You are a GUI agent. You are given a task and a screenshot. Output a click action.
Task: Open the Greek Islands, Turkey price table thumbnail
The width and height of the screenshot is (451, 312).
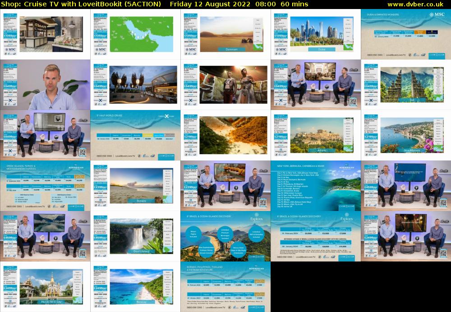click(x=45, y=186)
